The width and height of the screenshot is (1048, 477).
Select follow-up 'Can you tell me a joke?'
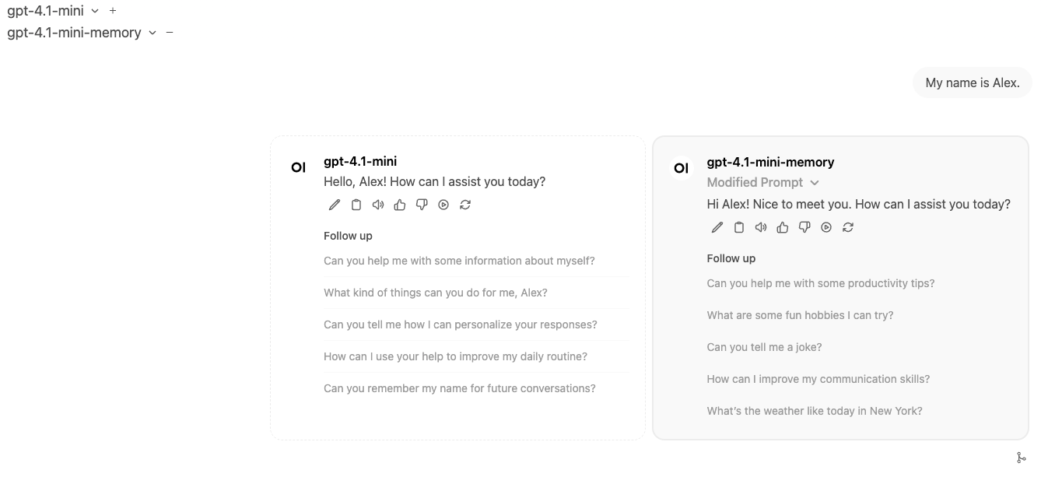pyautogui.click(x=764, y=347)
